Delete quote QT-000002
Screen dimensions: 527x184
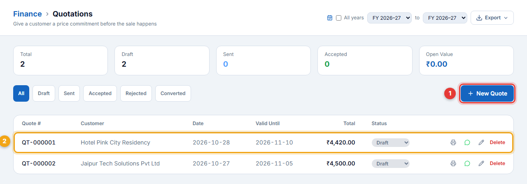pyautogui.click(x=497, y=163)
